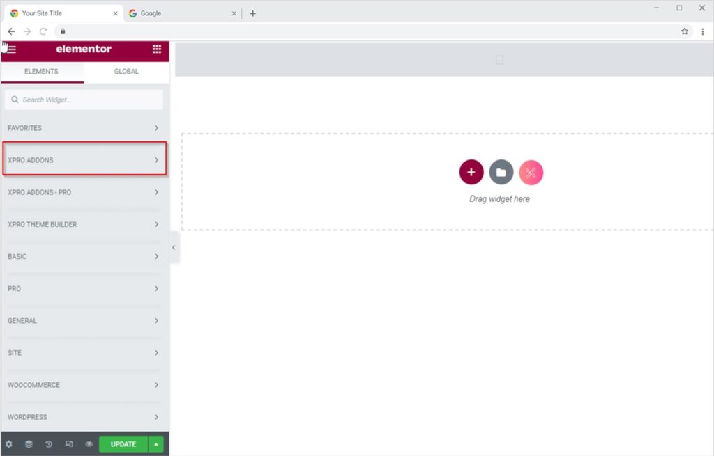Screen dimensions: 714x456
Task: Expand the Xpro Theme Builder category
Action: (84, 225)
